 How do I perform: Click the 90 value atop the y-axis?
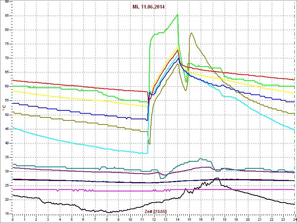[6, 2]
